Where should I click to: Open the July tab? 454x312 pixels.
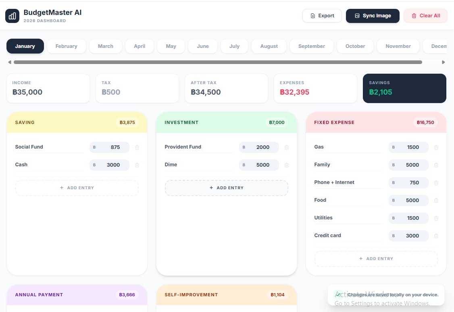(234, 46)
